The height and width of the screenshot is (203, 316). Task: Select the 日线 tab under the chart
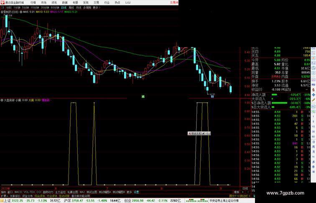click(245, 188)
